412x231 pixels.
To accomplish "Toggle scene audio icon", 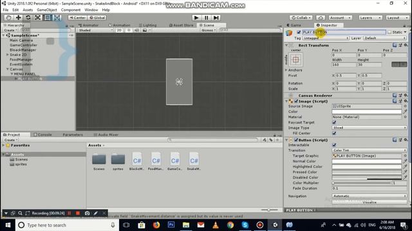I will (x=136, y=30).
